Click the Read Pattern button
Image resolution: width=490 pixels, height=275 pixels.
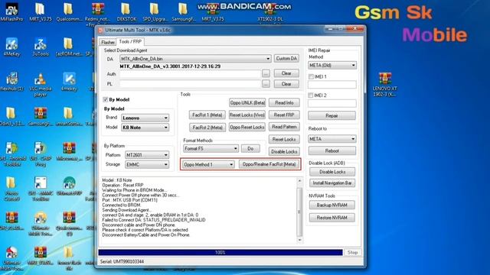point(284,127)
